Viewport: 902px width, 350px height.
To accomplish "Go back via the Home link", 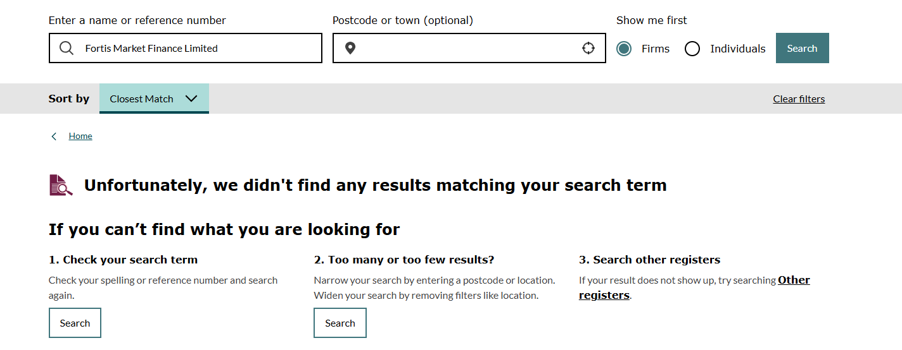I will pyautogui.click(x=80, y=136).
